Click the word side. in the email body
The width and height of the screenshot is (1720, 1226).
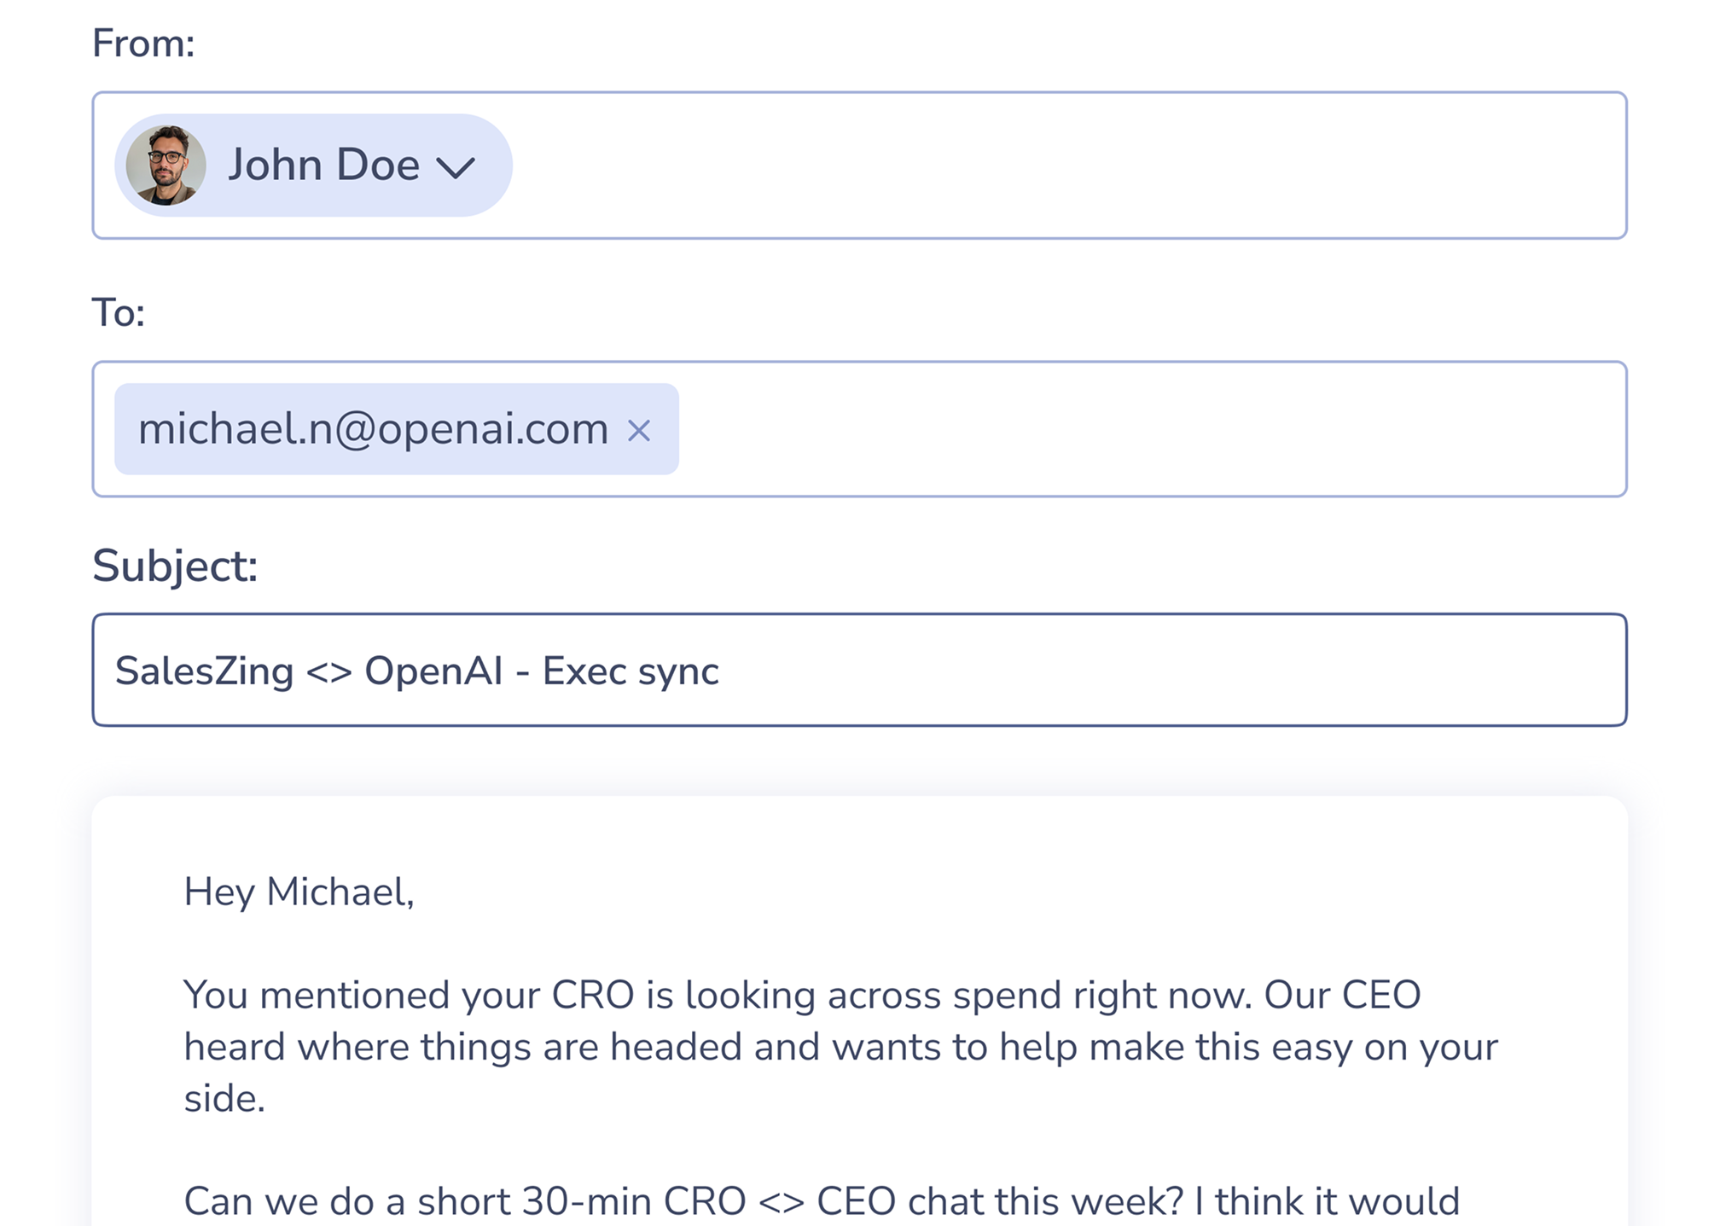(224, 1099)
